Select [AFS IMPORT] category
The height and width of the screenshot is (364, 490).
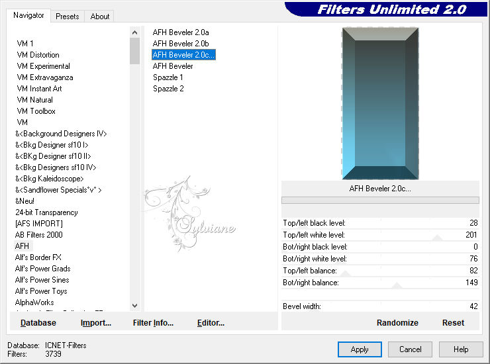[x=39, y=224]
